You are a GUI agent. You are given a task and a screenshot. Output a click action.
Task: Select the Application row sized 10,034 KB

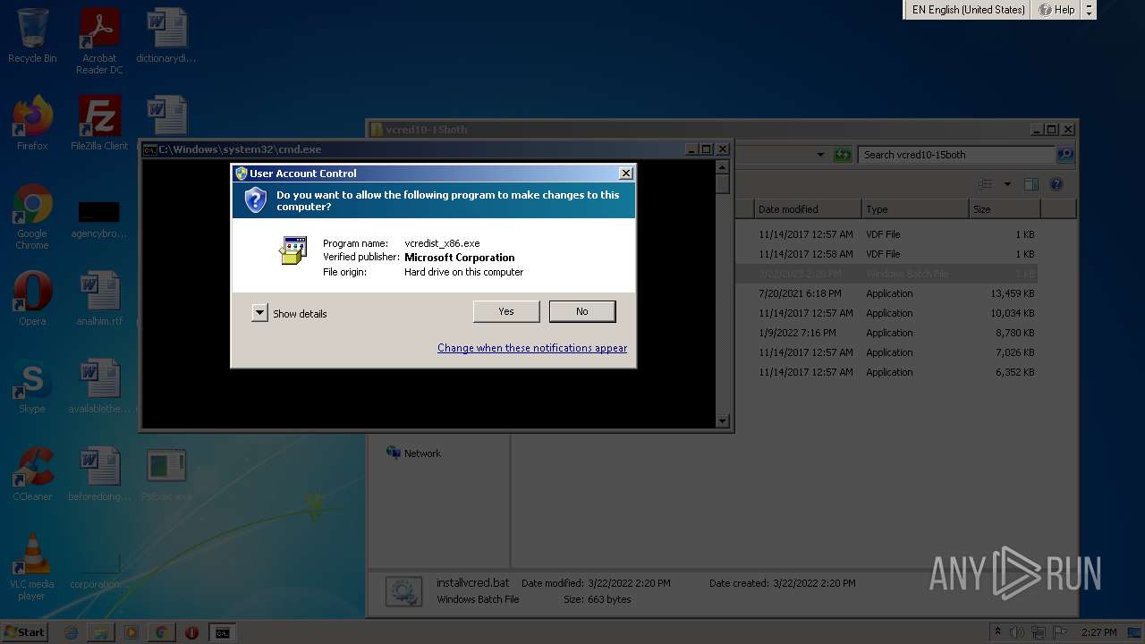886,313
